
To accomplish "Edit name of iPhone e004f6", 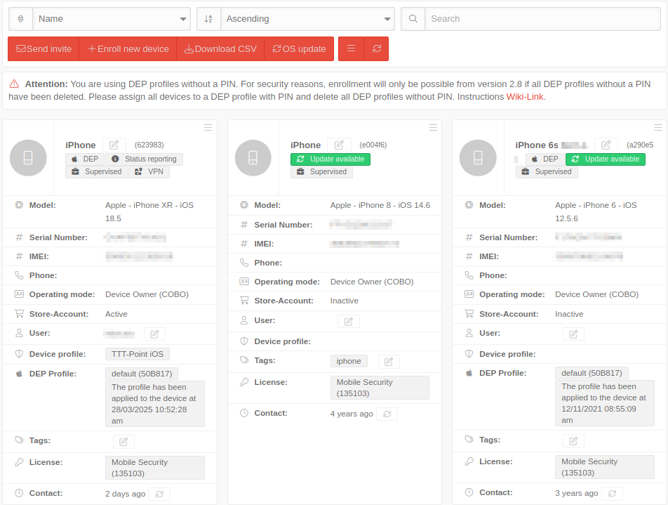I will [339, 145].
